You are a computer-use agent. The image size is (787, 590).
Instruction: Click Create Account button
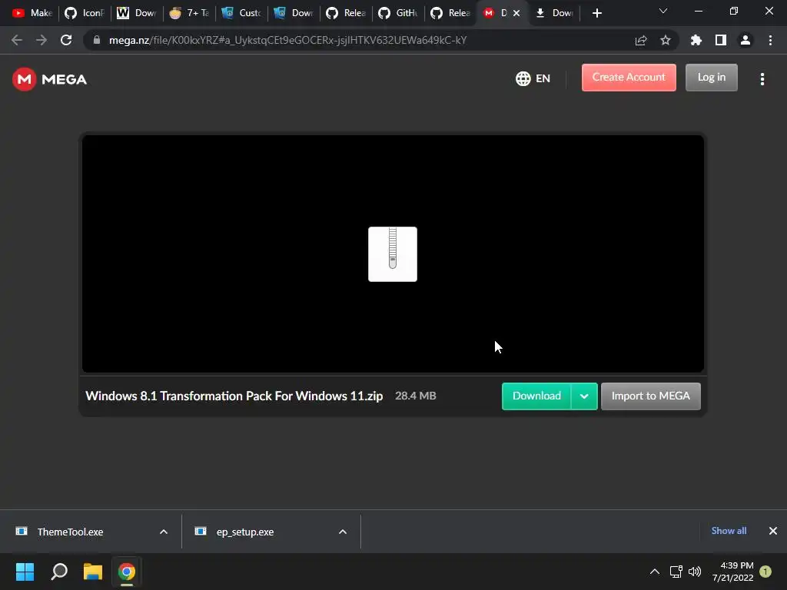click(x=629, y=78)
